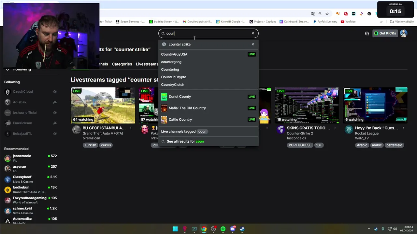The width and height of the screenshot is (417, 234).
Task: Open Steam from the taskbar
Action: coord(242,229)
